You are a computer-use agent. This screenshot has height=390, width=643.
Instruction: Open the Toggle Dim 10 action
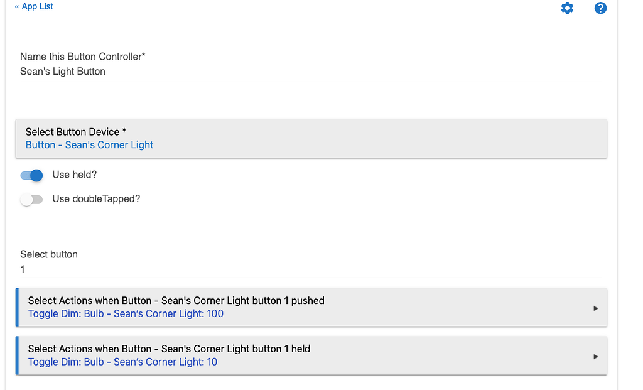point(122,362)
